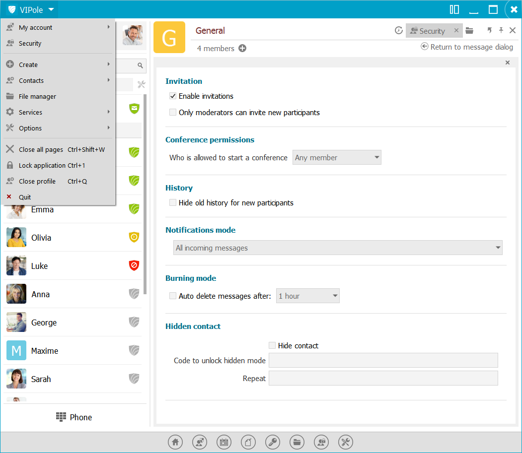Open the Phone dialer button
Viewport: 522px width, 453px height.
coord(74,417)
